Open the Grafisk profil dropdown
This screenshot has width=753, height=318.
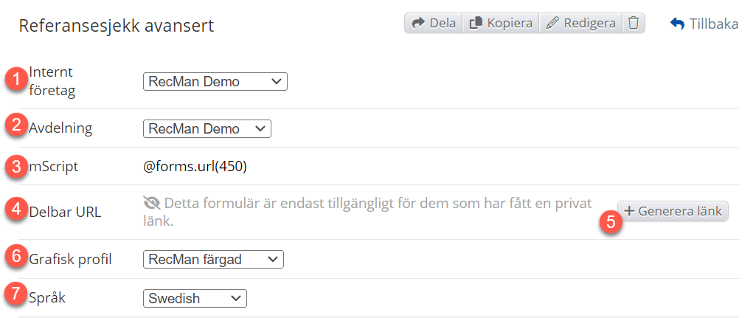[x=212, y=259]
